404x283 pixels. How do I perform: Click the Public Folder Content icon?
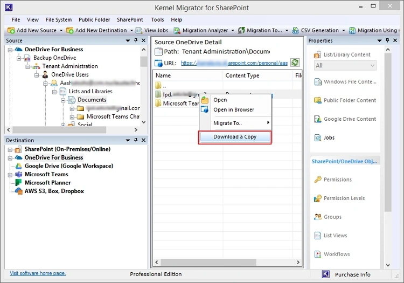coord(317,100)
